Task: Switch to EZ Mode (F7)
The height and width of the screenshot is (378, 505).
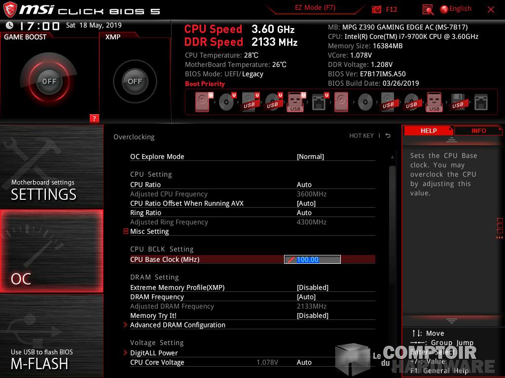Action: coord(315,8)
